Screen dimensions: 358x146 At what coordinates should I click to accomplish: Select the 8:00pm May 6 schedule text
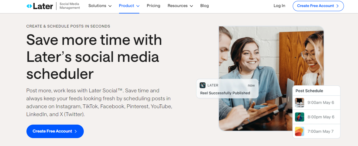tap(321, 117)
